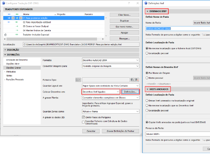Screen dimensions: 210x159
Task: Click Gravar Definições & Fechar button
Action: pyautogui.click(x=121, y=131)
